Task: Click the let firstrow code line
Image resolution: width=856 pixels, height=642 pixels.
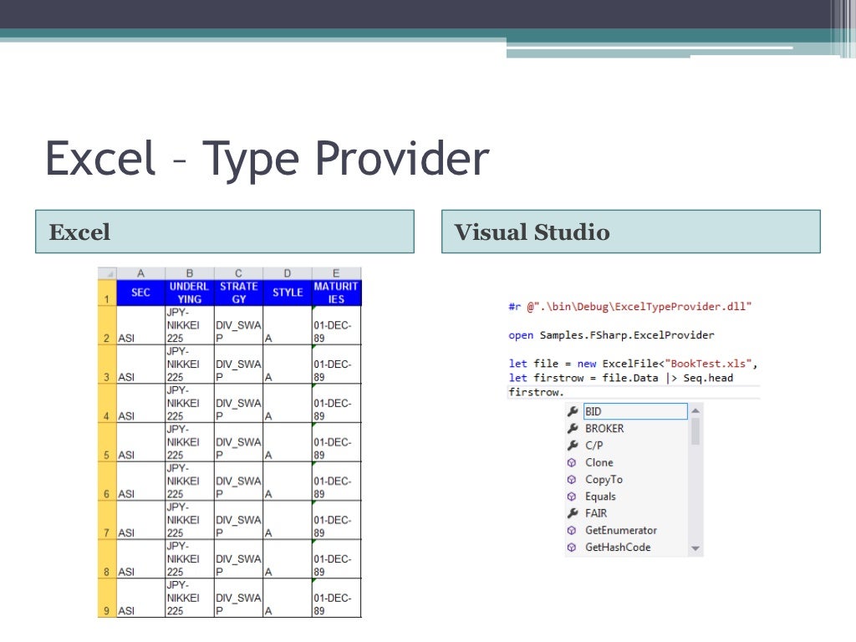Action: [621, 378]
